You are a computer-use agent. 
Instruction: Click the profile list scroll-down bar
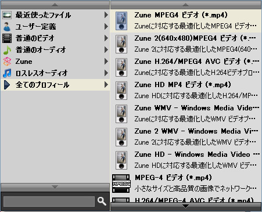pos(186,206)
